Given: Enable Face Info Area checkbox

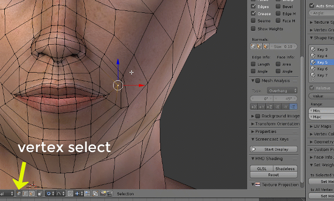Looking at the screenshot, I should (x=278, y=64).
